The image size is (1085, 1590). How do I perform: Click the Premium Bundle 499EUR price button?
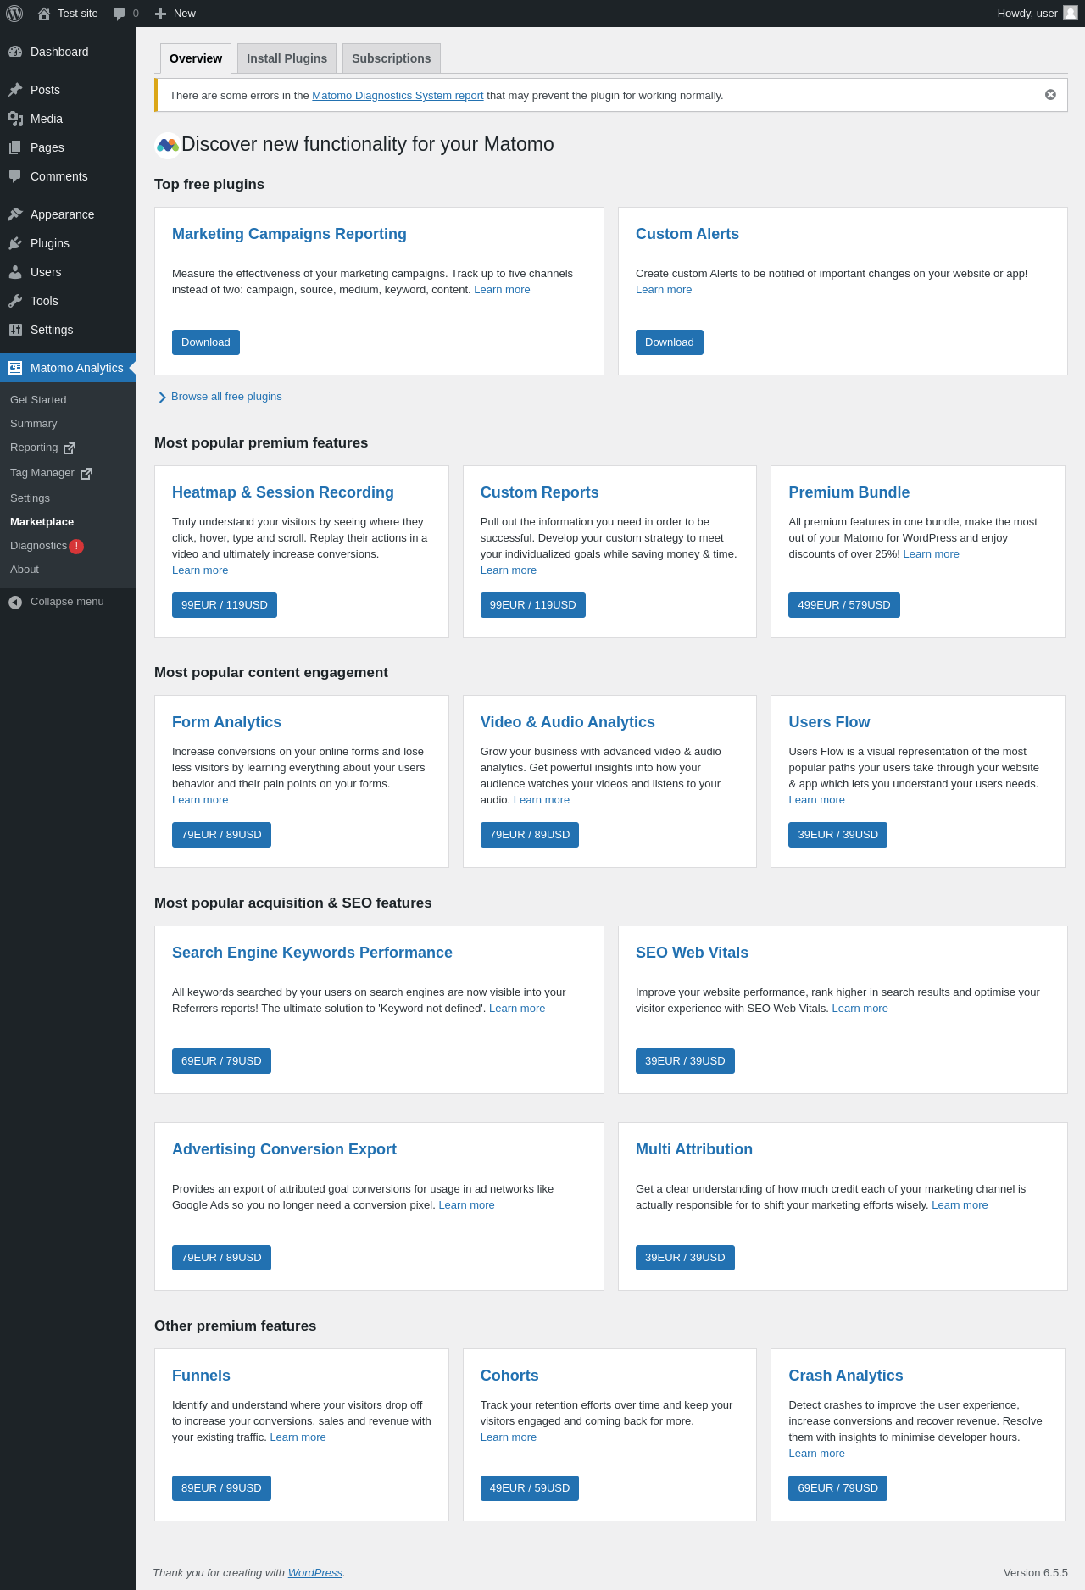844,605
